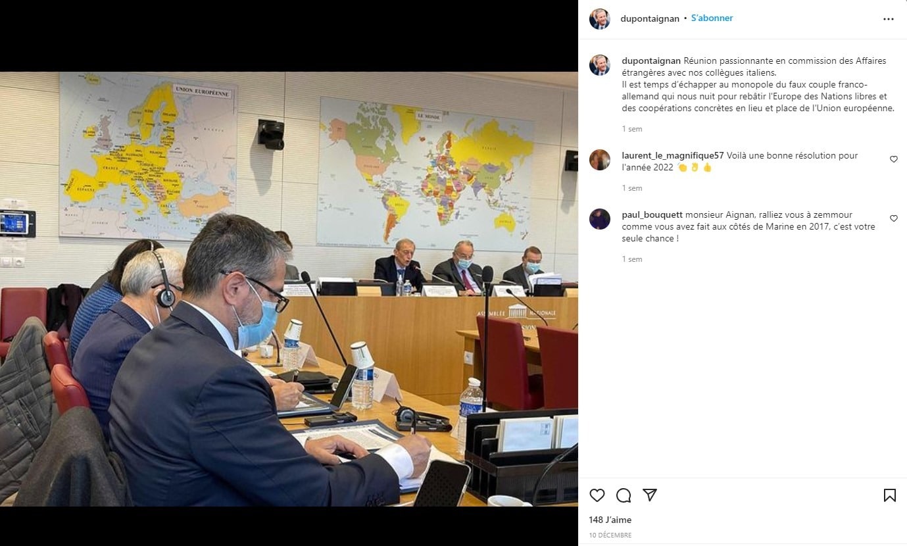Open laurent_le_magnifique57 username link
The height and width of the screenshot is (546, 907).
click(673, 155)
